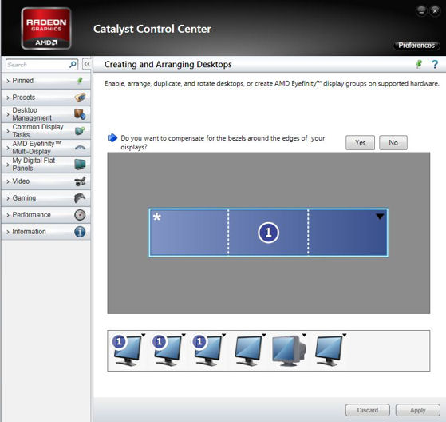Pin this page using green pushpin in header
The image size is (446, 422).
pyautogui.click(x=418, y=64)
